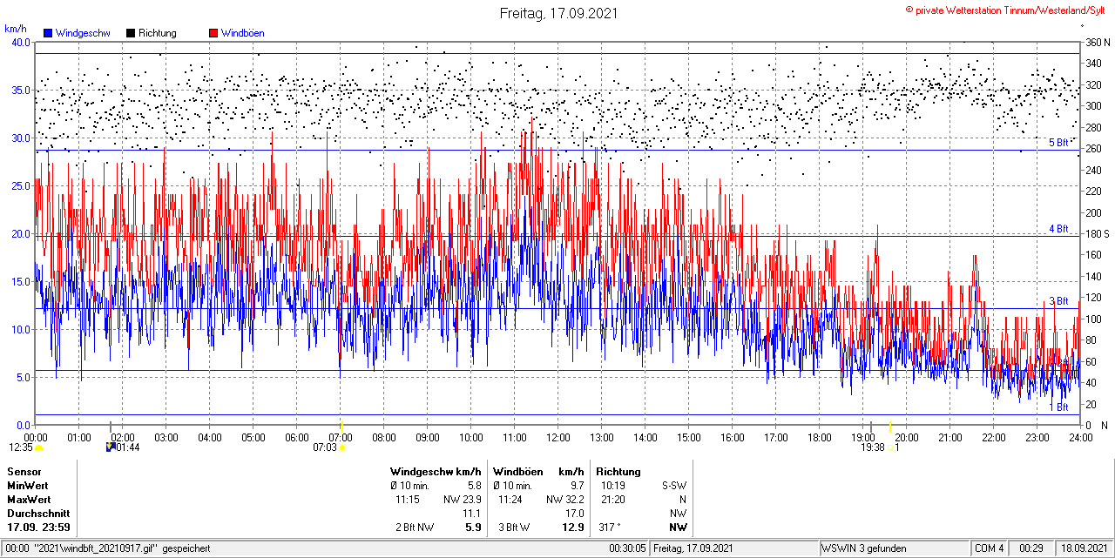Viewport: 1115px width, 558px height.
Task: Select the Windgeschw legend label
Action: tap(83, 33)
